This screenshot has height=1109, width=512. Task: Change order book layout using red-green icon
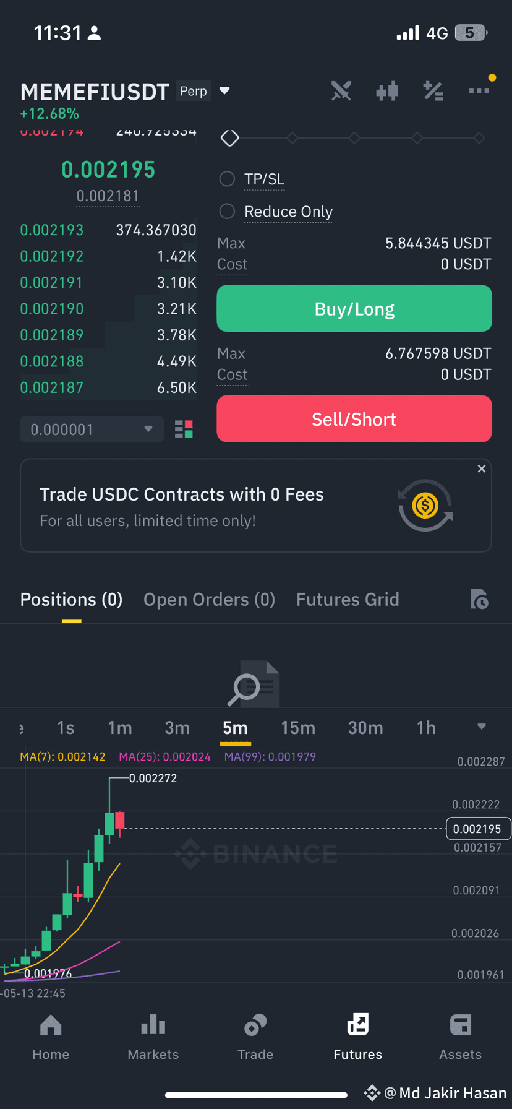[x=184, y=429]
